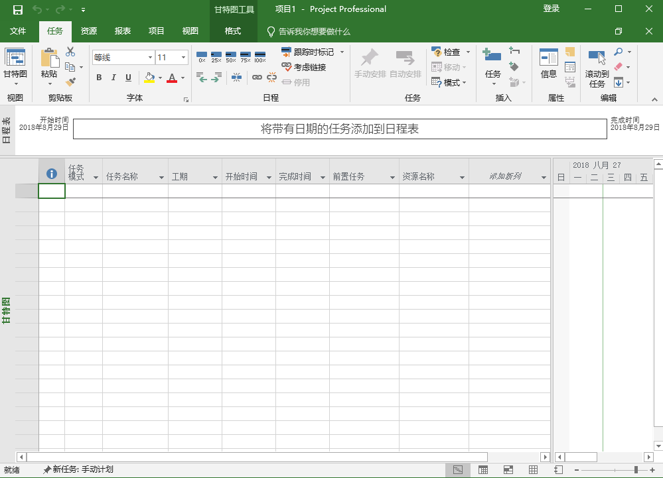Switch to Gantt Chart view in status bar
The height and width of the screenshot is (478, 663).
pos(457,469)
